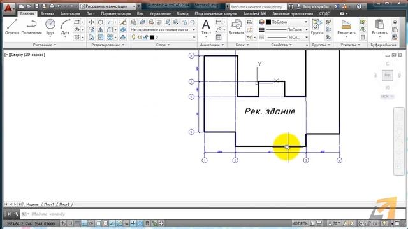This screenshot has height=229, width=408.
Task: Open the Вид ribbon tab
Action: coord(140,13)
